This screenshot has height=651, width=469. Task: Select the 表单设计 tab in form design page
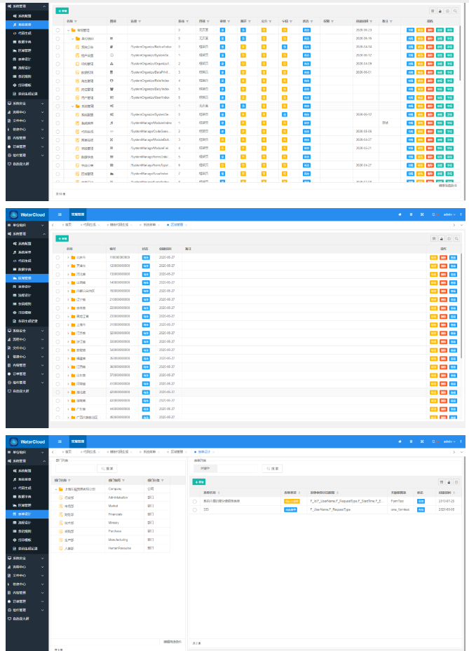(205, 452)
